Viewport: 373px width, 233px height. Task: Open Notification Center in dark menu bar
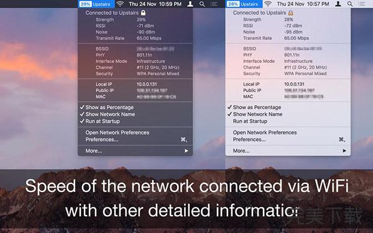pos(214,4)
